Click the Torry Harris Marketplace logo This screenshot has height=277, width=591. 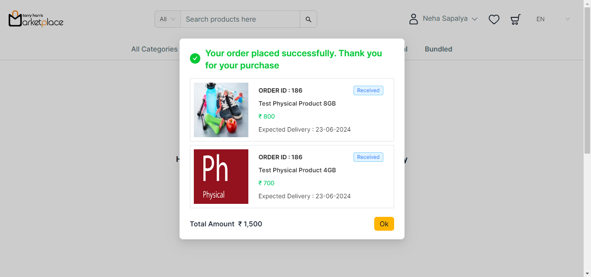coord(36,19)
